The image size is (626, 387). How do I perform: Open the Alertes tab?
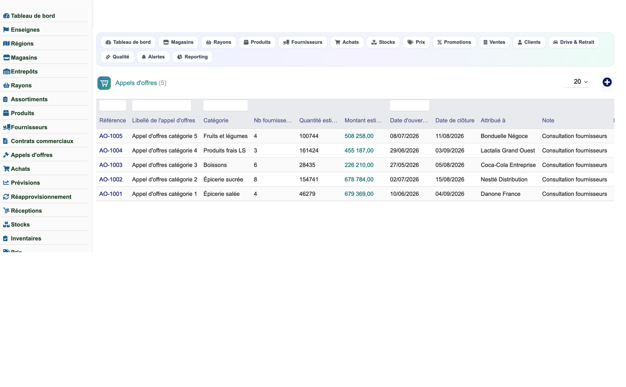pos(153,57)
